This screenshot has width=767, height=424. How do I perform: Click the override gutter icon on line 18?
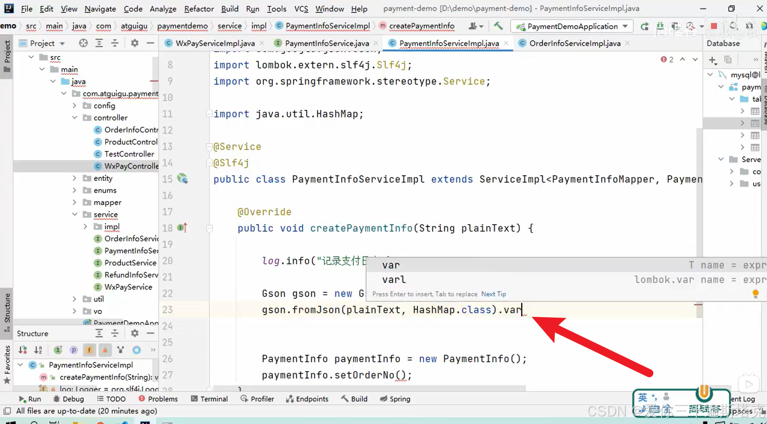pos(182,228)
